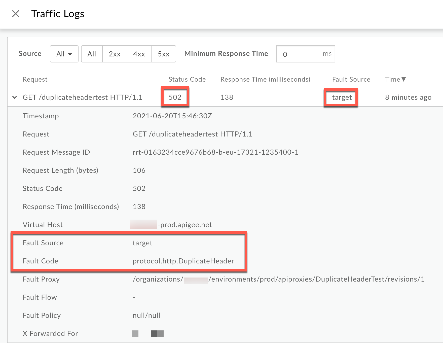Close the Traffic Logs panel

click(16, 14)
